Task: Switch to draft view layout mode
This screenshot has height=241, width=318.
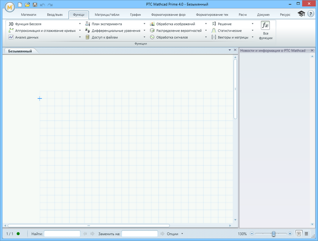Action: tap(307, 234)
